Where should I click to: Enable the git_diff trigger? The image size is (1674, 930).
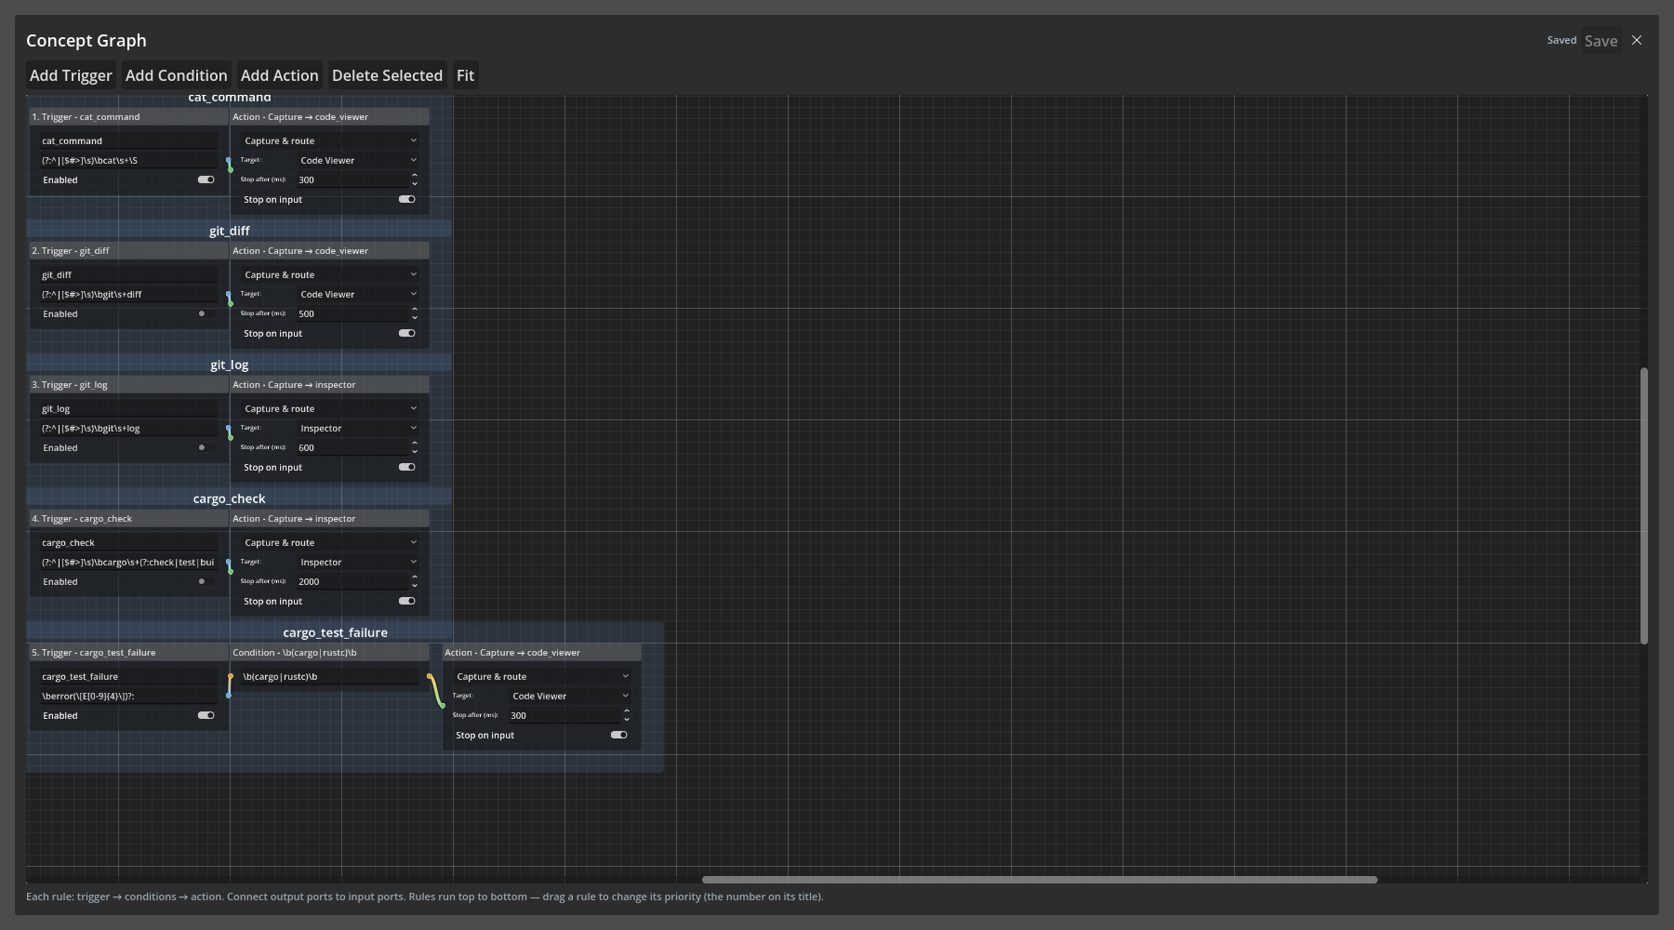click(x=206, y=314)
